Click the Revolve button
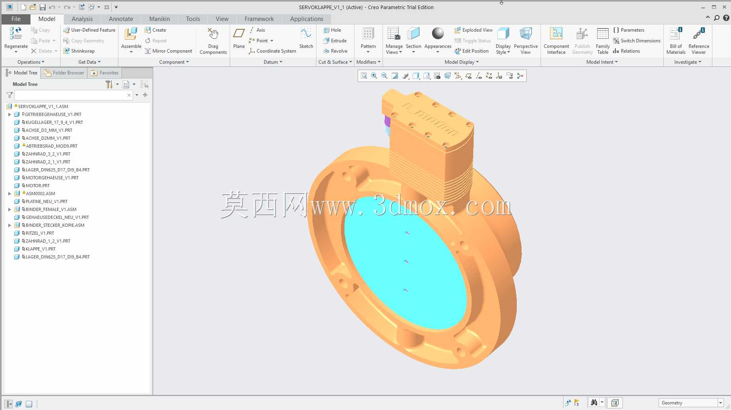Screen dimensions: 731x410 (x=335, y=51)
